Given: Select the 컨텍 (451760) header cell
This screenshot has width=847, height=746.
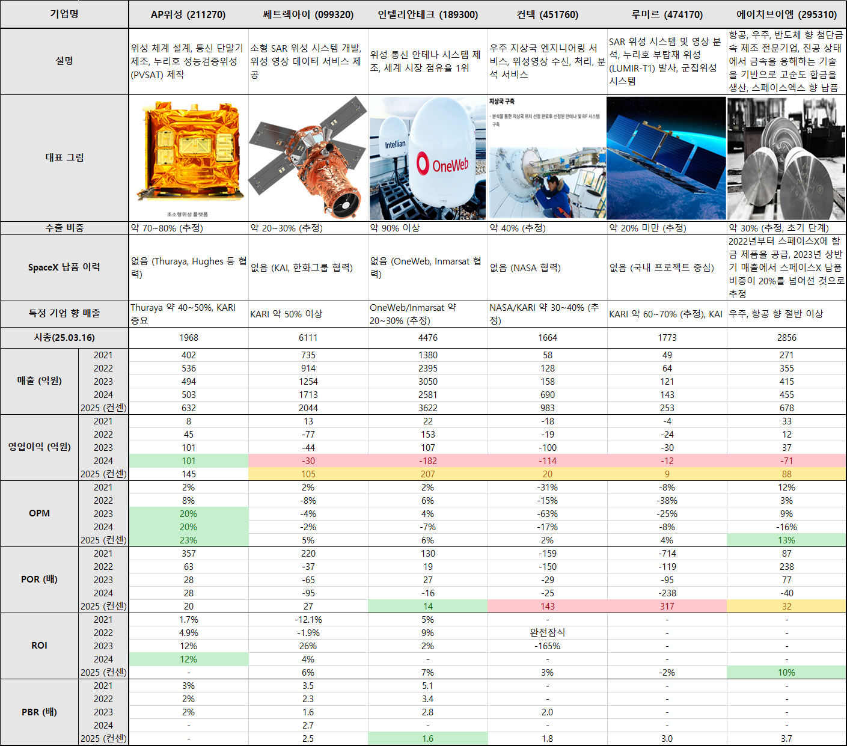Looking at the screenshot, I should point(547,14).
